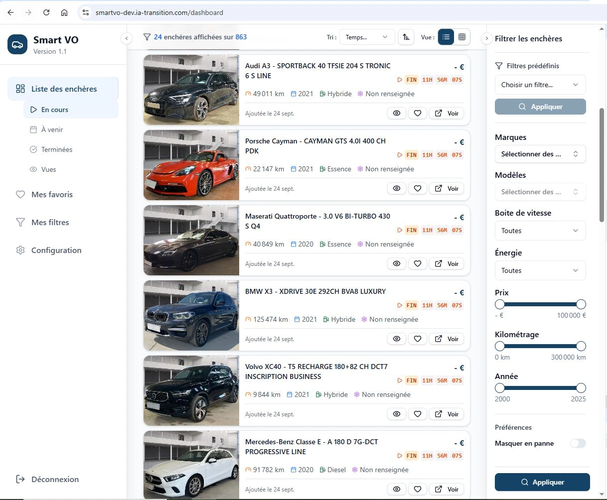Click Voir on the Maserati Quattroporte card
607x500 pixels.
point(447,263)
